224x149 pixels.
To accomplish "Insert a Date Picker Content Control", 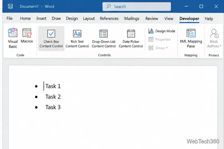I will (x=131, y=38).
